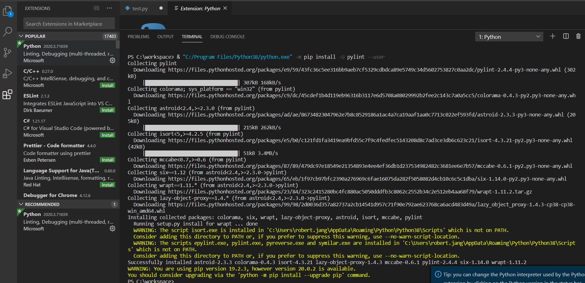Open the Source Control view
Screen dimensions: 585x283
point(7,52)
